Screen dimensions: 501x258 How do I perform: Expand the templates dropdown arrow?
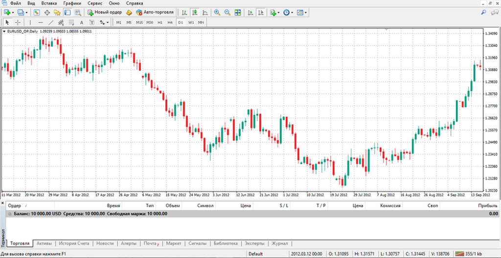point(306,13)
